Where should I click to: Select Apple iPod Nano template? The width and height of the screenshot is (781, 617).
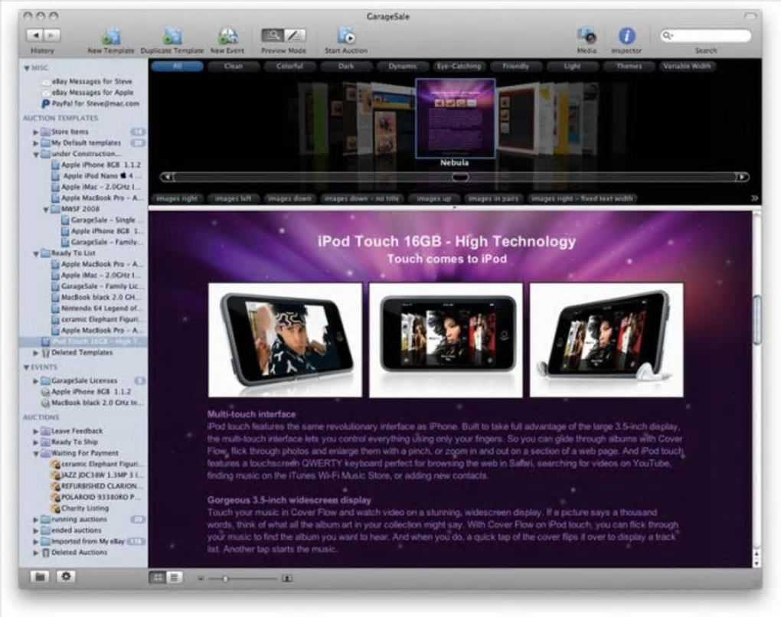tap(96, 176)
